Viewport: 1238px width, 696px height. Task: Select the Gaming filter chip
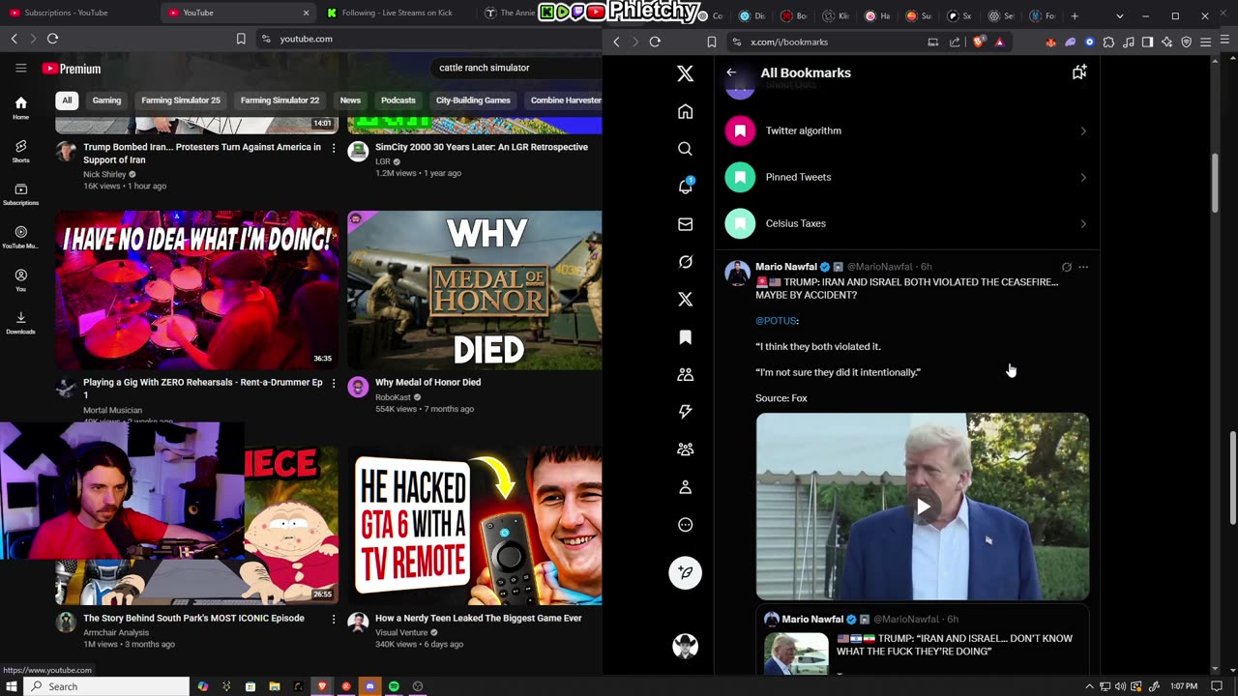tap(106, 101)
